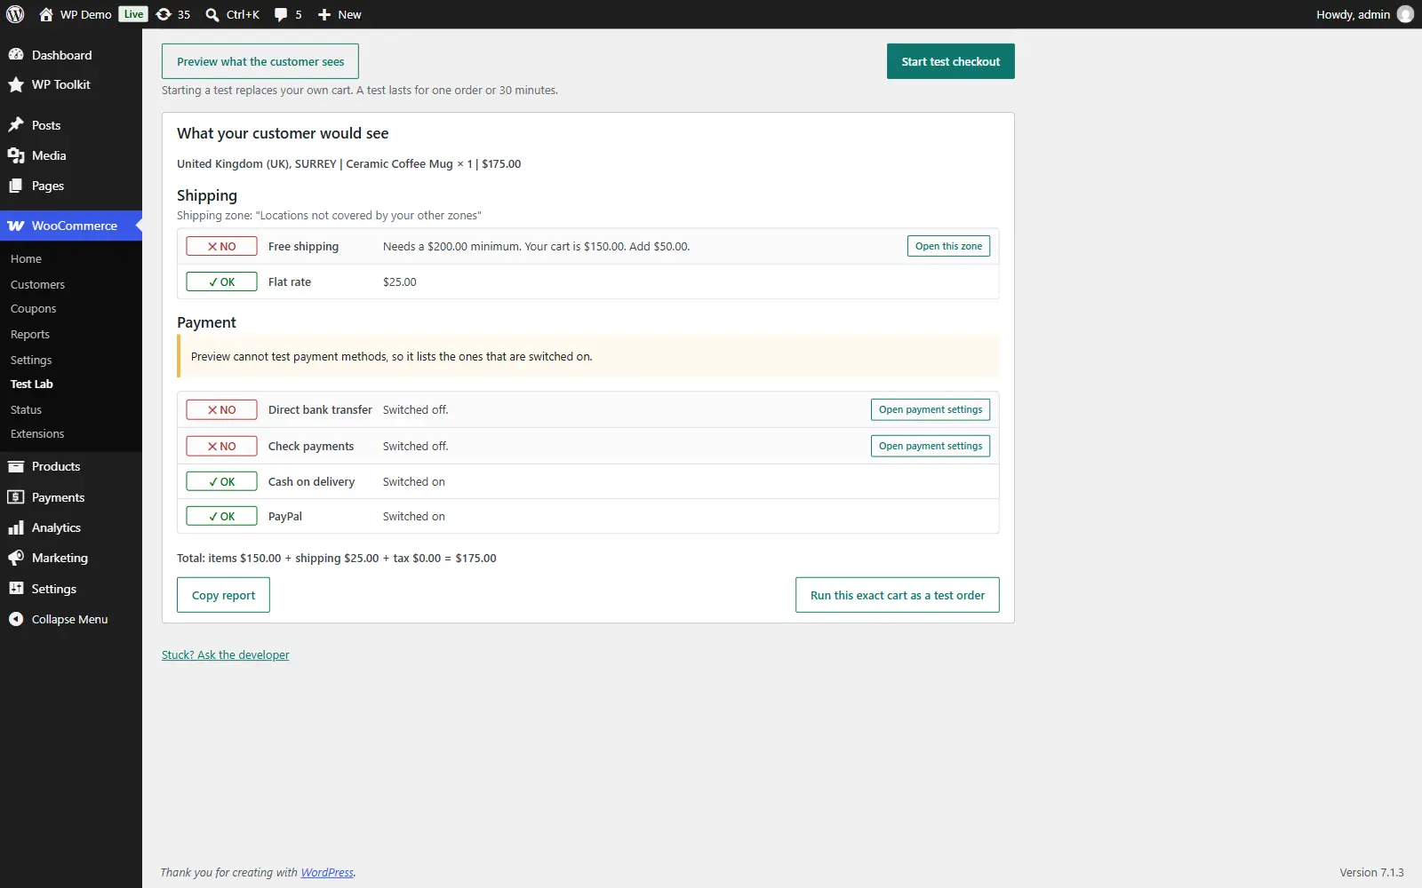Open the Pages icon
The width and height of the screenshot is (1422, 888).
[16, 186]
